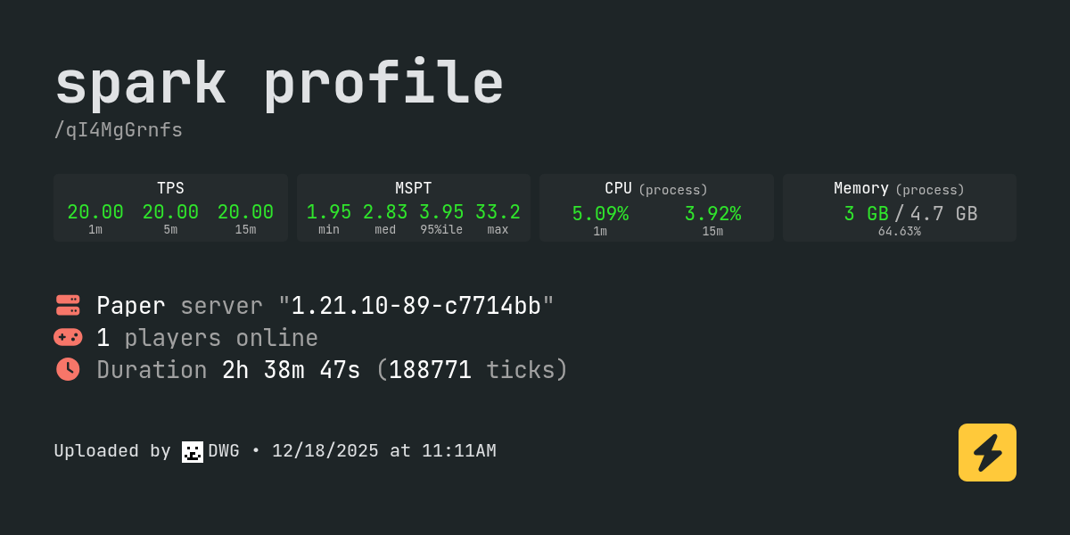This screenshot has height=535, width=1070.
Task: Click the MSPT median value 2.83
Action: [x=385, y=212]
